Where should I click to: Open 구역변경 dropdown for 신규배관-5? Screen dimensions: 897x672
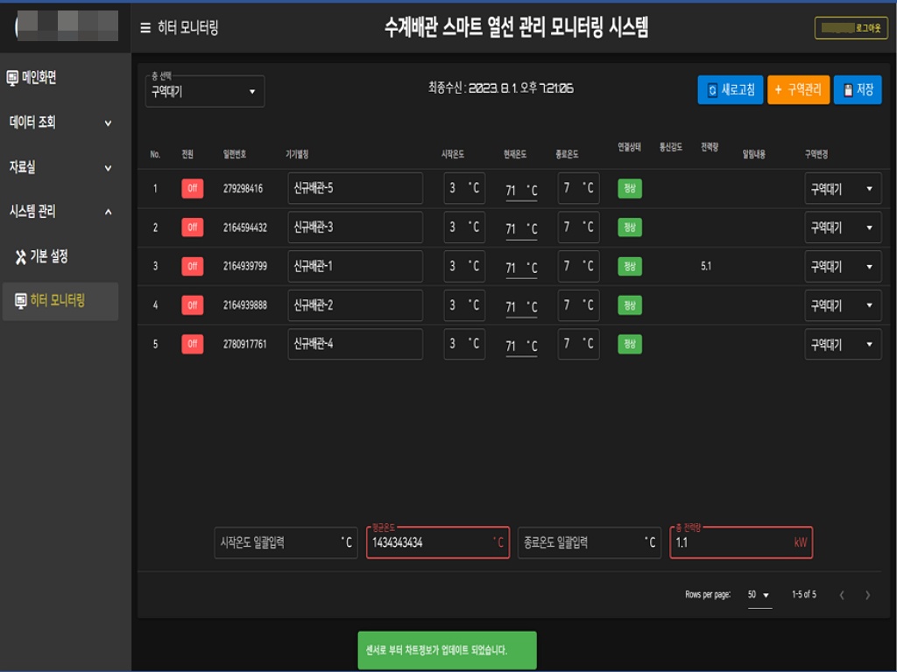[x=843, y=189]
